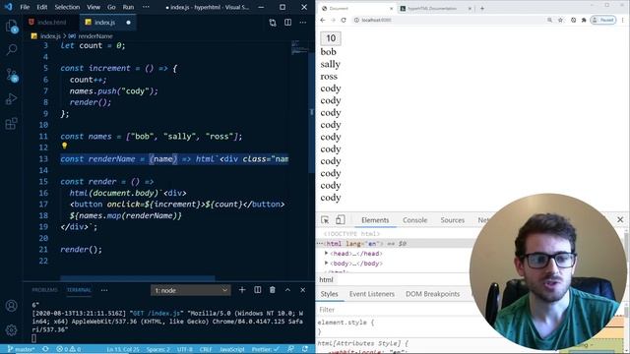Reload the localhost page in Chrome

tap(344, 20)
